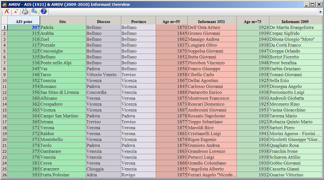Image resolution: width=324 pixels, height=180 pixels.
Task: Select the Padola site cell
Action: [x=63, y=27]
